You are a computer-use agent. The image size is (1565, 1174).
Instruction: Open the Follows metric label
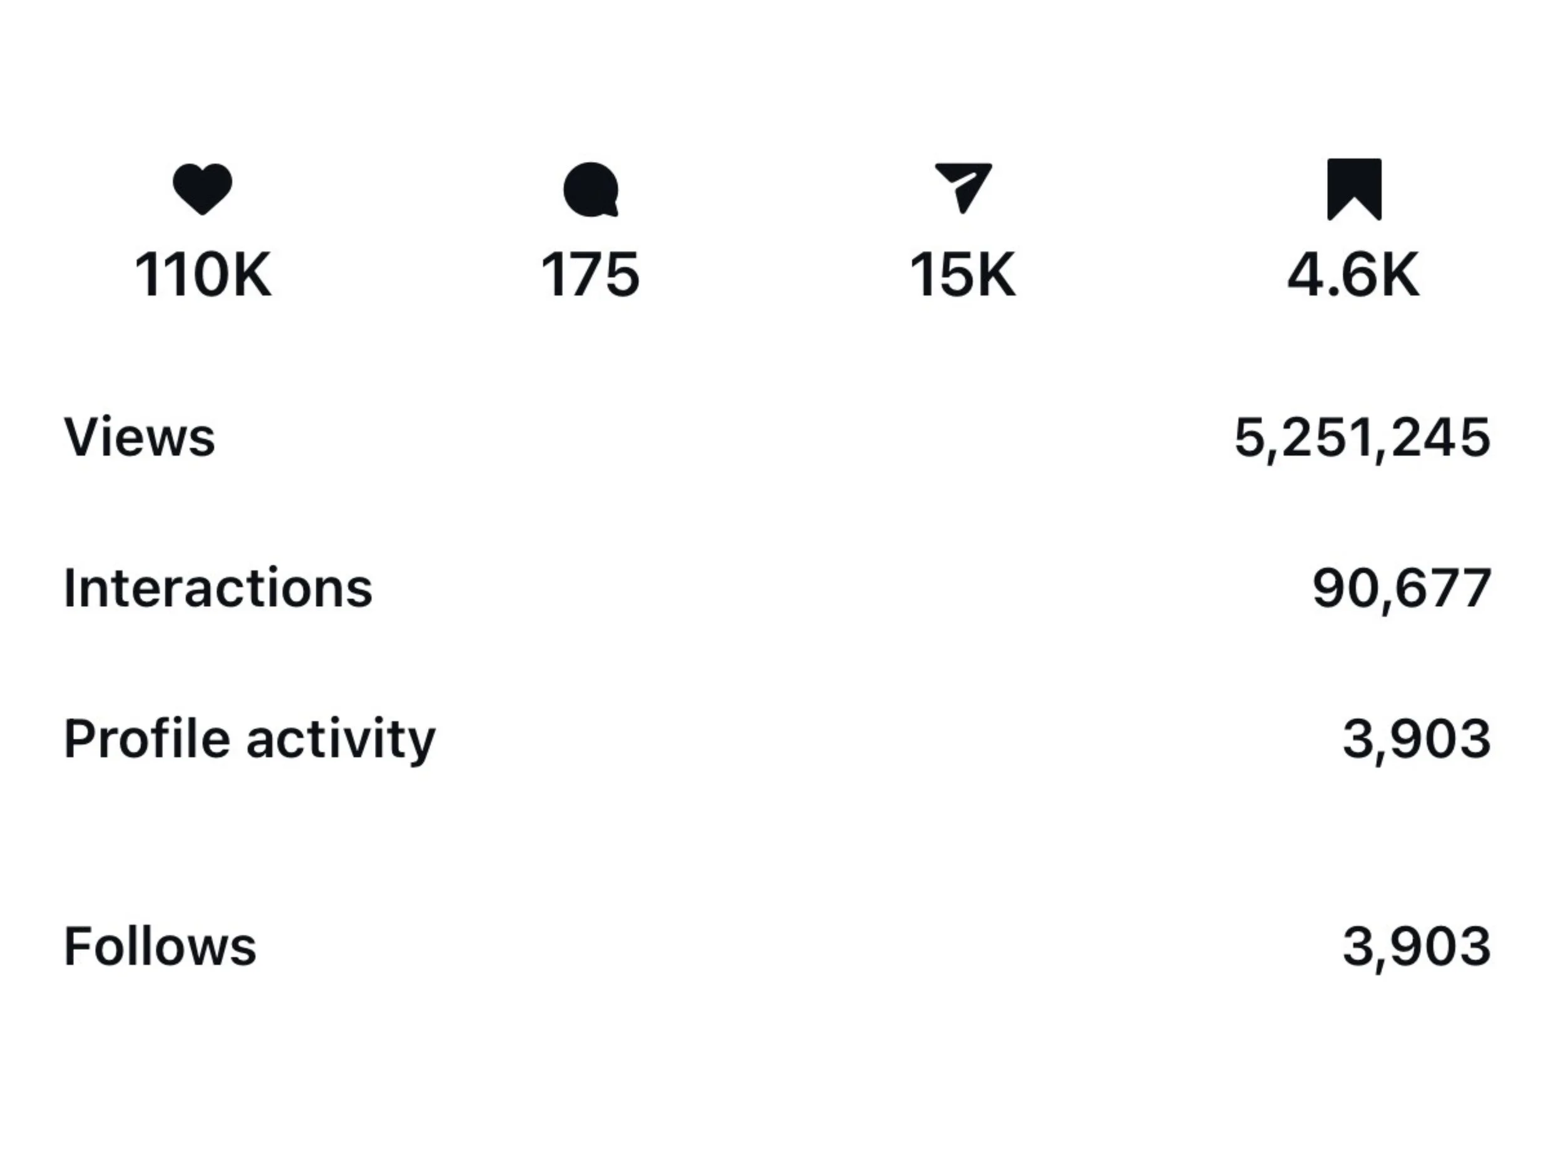coord(160,947)
